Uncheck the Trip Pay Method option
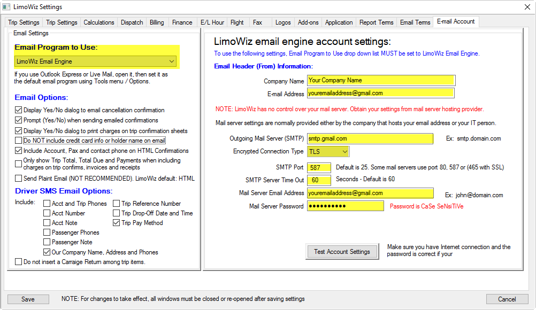The width and height of the screenshot is (536, 310). (x=116, y=222)
